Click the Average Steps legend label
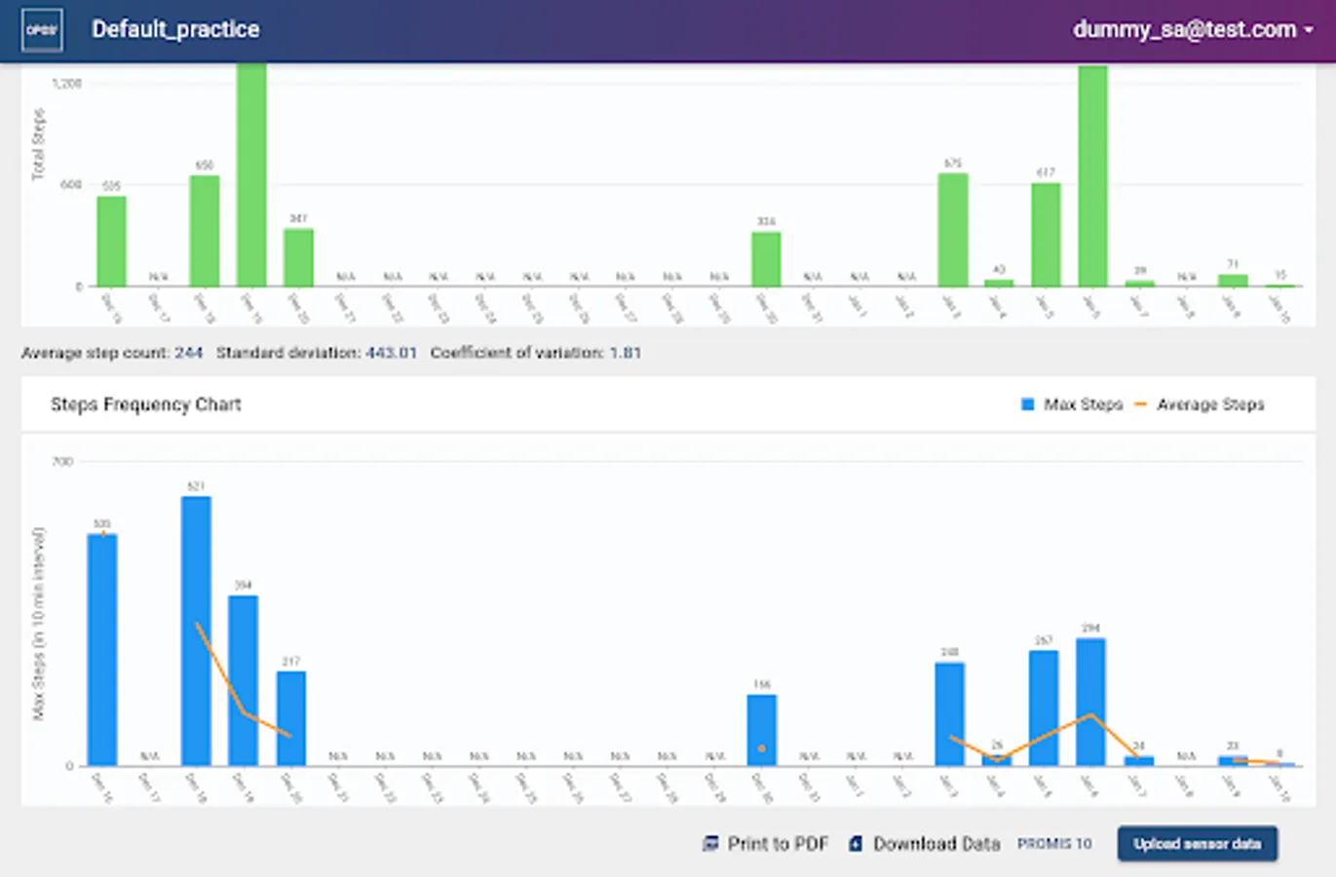 1210,404
